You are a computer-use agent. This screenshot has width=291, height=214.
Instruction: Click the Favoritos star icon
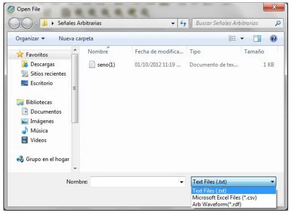[x=20, y=54]
